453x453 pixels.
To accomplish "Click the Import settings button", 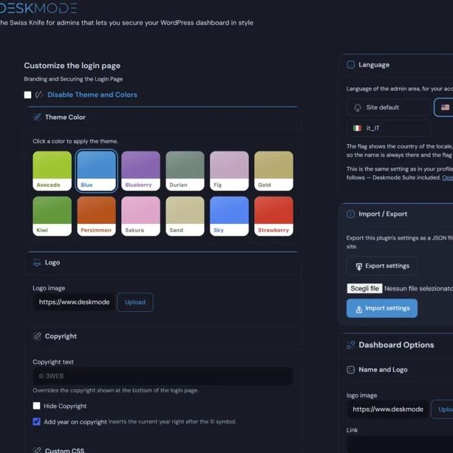I will pos(382,308).
